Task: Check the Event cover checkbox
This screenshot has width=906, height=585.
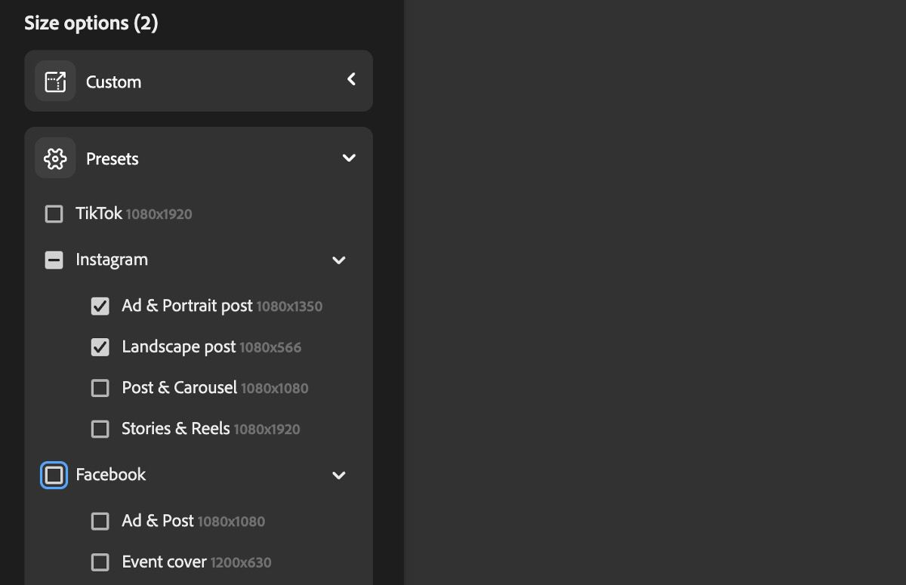Action: [x=100, y=562]
